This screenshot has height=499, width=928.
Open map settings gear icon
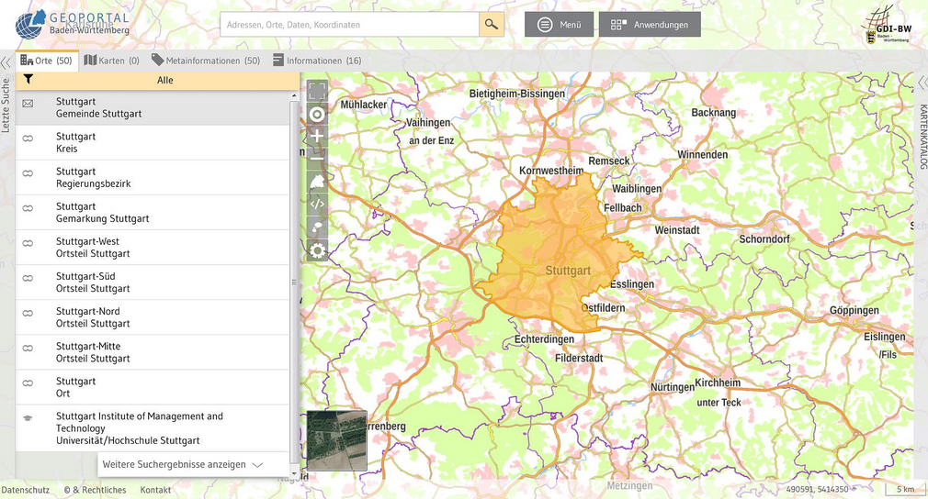[317, 250]
